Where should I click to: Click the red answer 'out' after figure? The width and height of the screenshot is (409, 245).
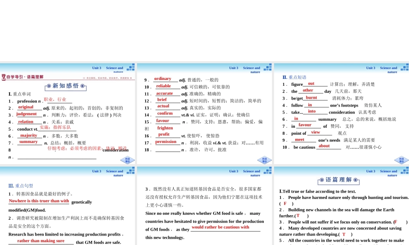[311, 84]
